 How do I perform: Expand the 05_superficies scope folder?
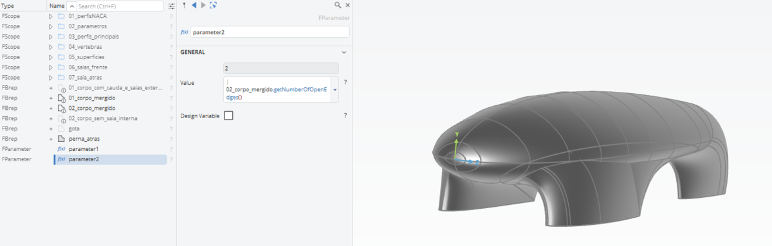(x=51, y=57)
